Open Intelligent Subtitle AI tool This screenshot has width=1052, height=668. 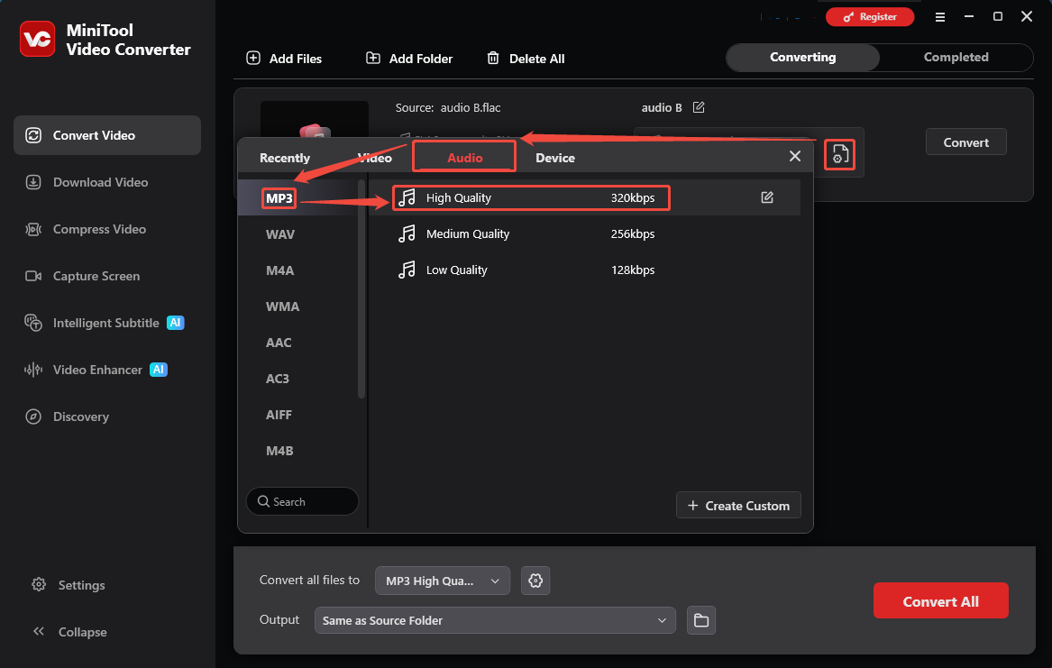point(107,324)
